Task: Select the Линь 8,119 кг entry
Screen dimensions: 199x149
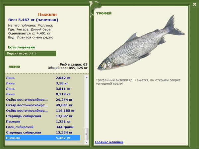Action: [x=43, y=94]
